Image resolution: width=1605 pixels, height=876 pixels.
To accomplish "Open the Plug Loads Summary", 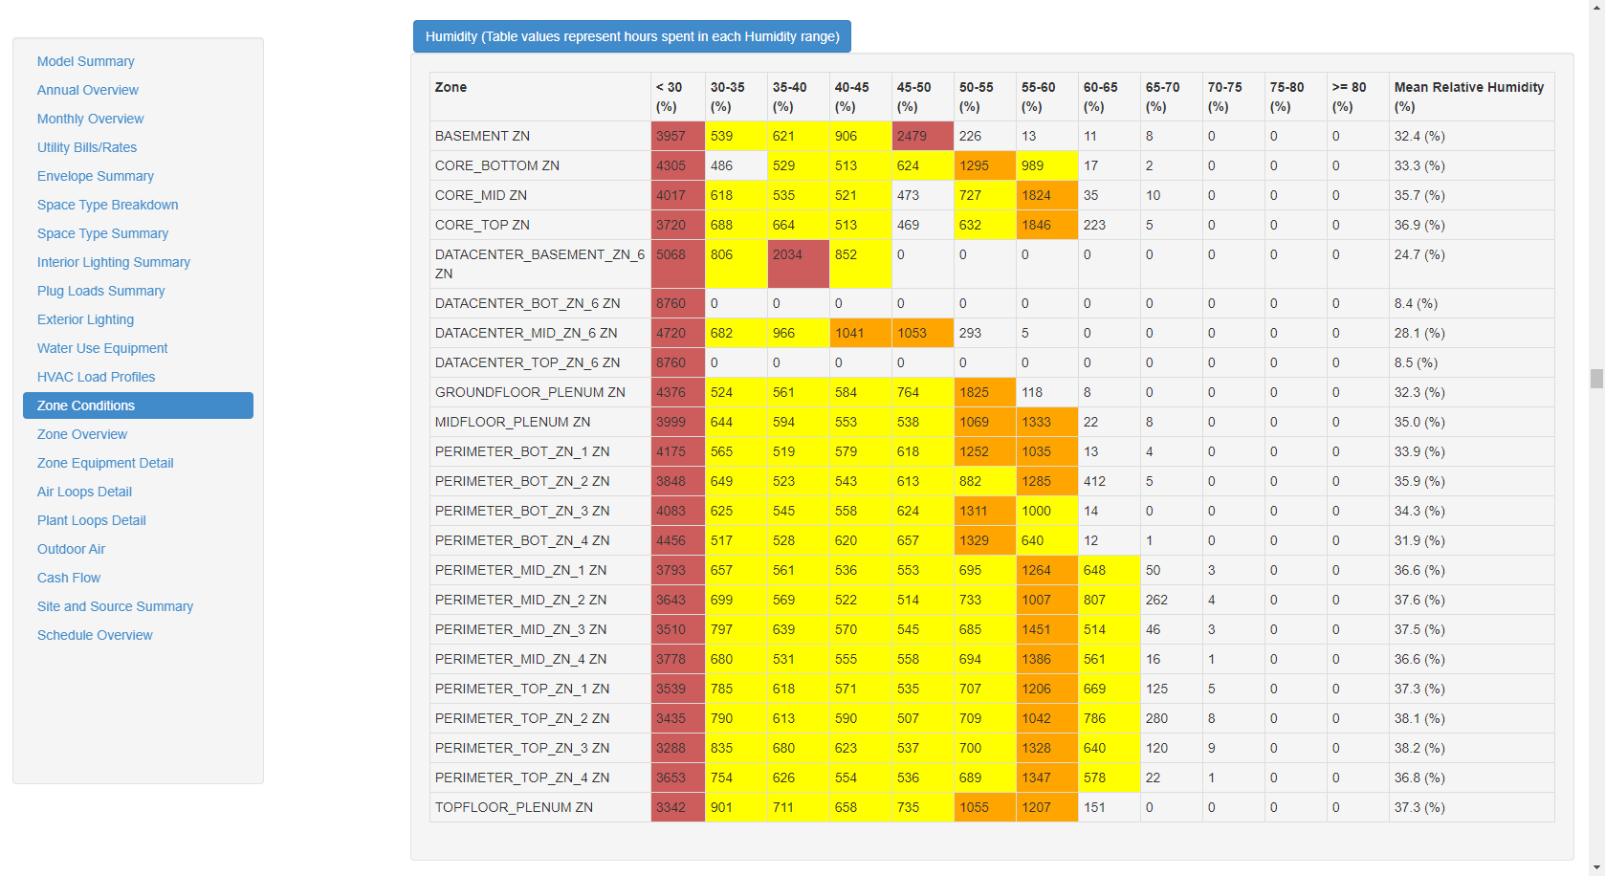I will point(100,291).
